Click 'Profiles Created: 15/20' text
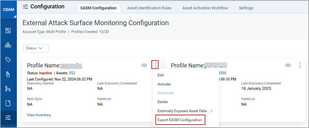309x128 pixels. pyautogui.click(x=90, y=32)
